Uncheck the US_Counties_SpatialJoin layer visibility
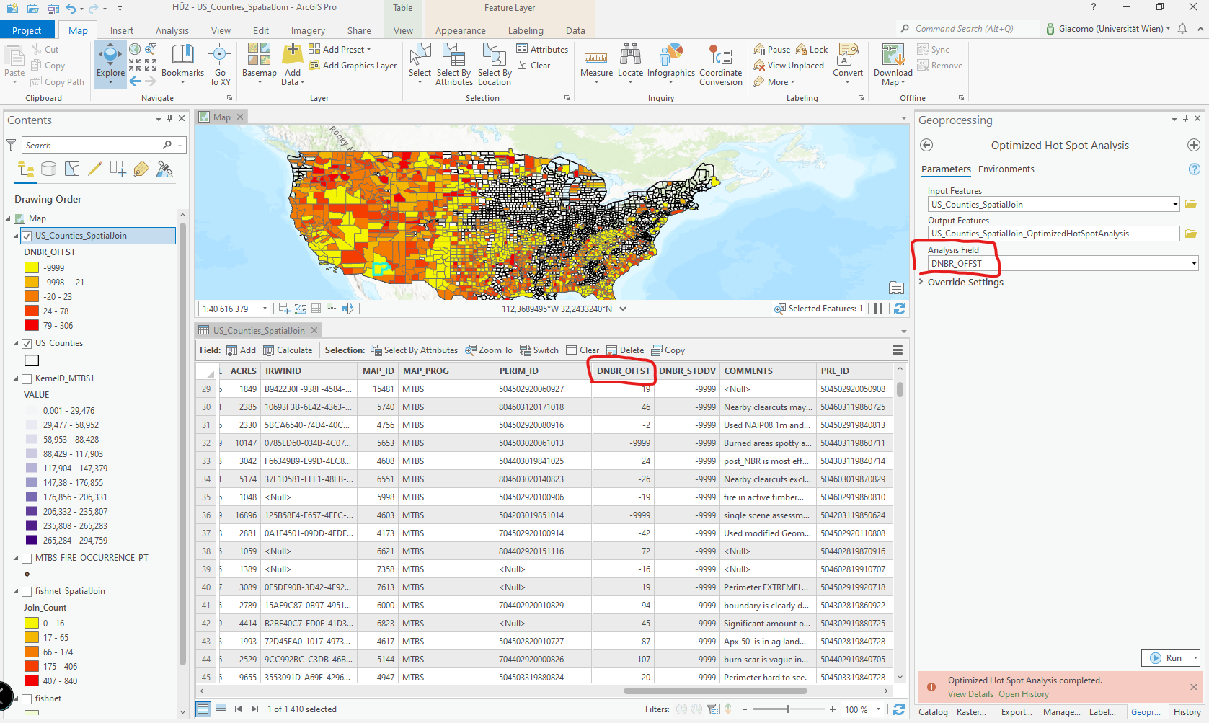This screenshot has height=723, width=1209. [x=27, y=235]
